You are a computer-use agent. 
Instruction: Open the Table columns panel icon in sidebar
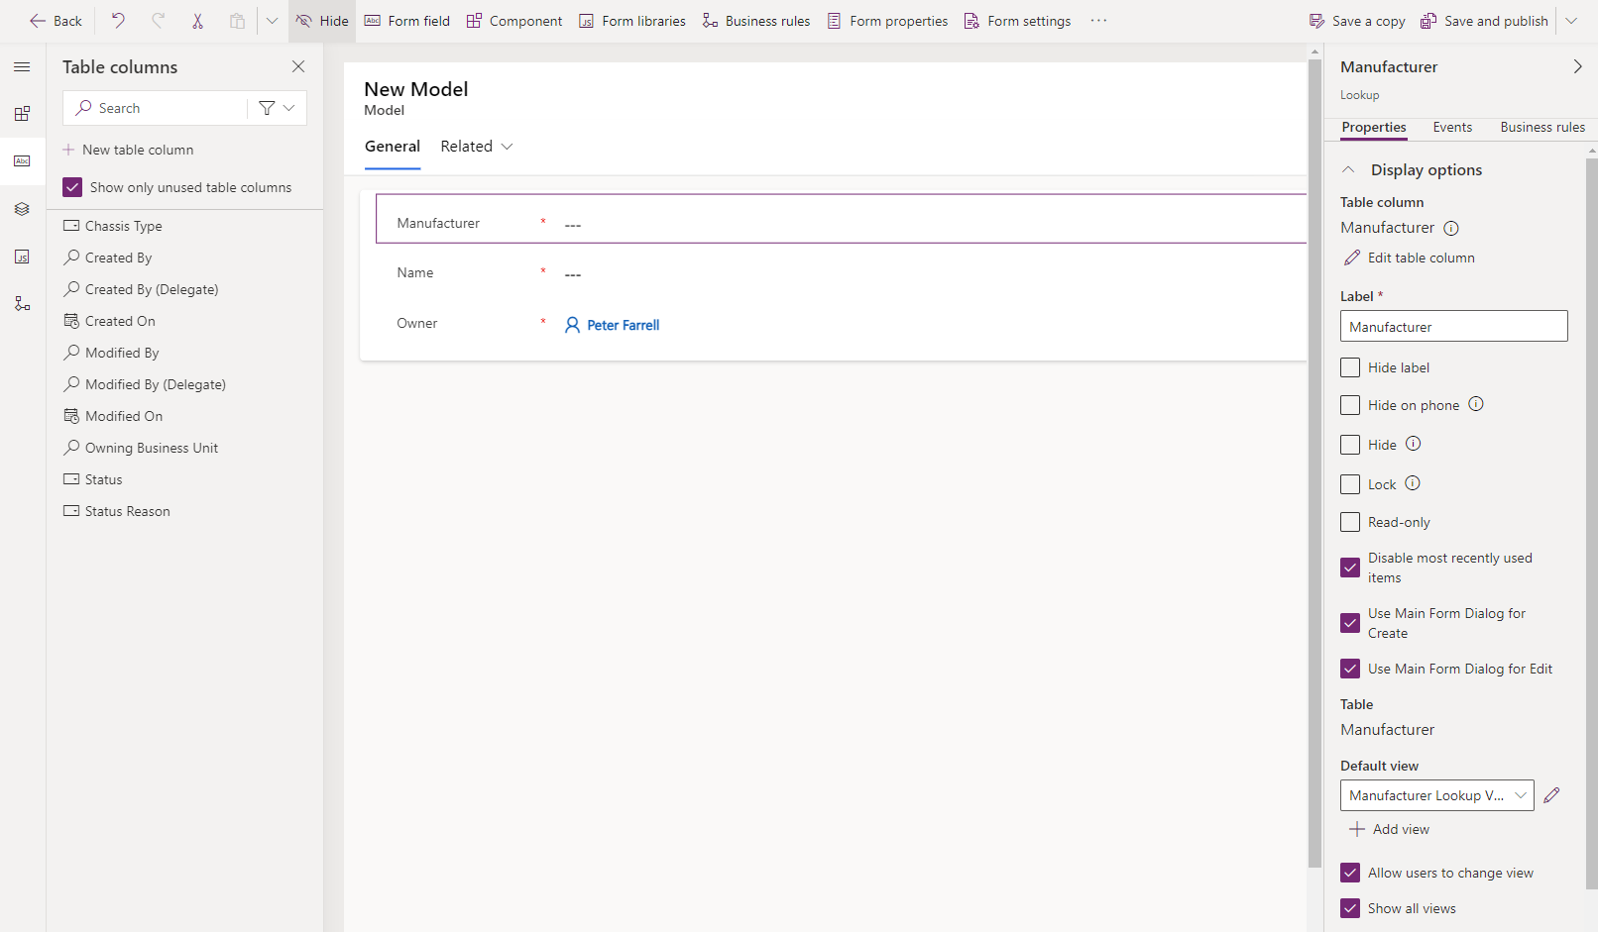(x=22, y=160)
